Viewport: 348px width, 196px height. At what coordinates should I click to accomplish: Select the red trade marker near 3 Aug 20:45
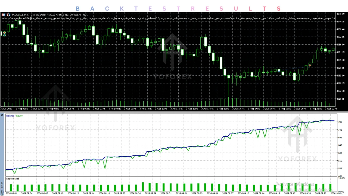click(310, 65)
